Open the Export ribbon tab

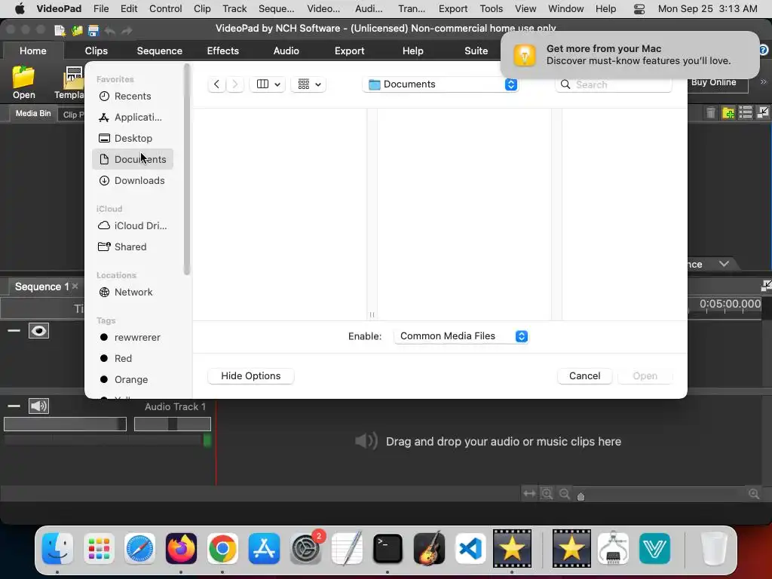[x=350, y=51]
